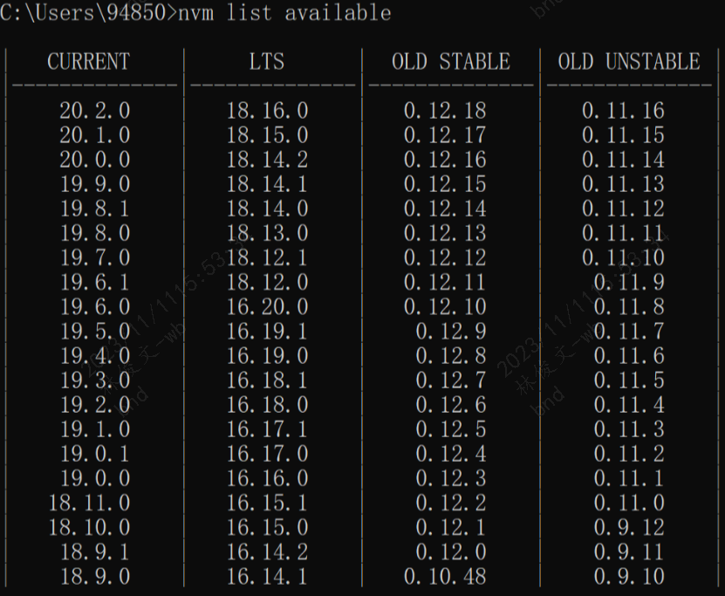Select OLD UNSTABLE version 0.11.1
This screenshot has width=725, height=596.
tap(629, 478)
